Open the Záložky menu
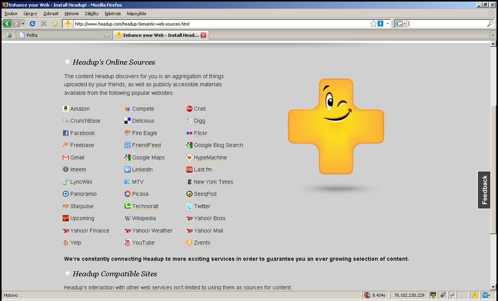498x301 pixels. [91, 13]
